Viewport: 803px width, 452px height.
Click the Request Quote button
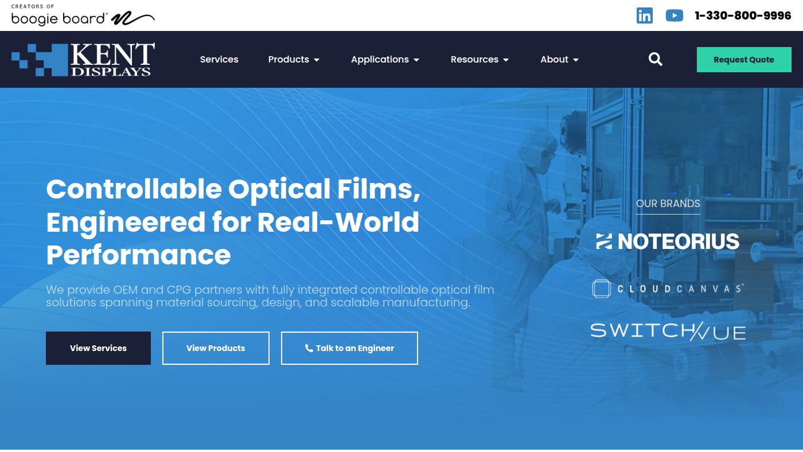[x=744, y=60]
